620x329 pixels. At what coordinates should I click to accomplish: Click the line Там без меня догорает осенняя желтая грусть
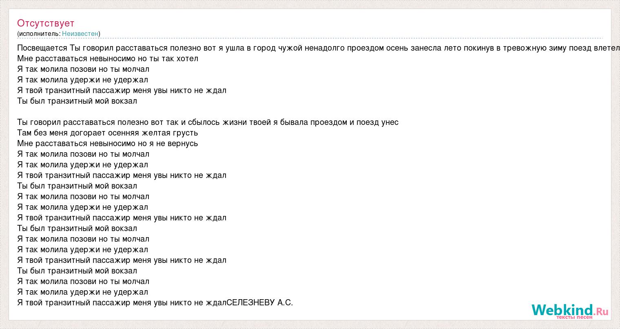[108, 133]
